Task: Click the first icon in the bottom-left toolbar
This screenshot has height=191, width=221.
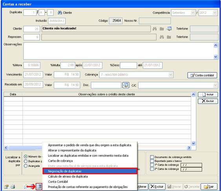Action: click(6, 187)
